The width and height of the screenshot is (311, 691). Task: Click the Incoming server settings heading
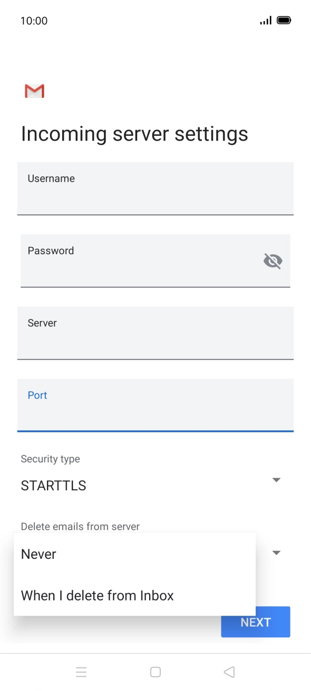(x=134, y=134)
